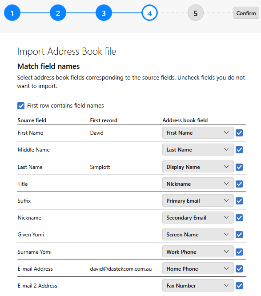Viewport: 261px width, 296px height.
Task: Uncheck import checkbox for First Name row
Action: pyautogui.click(x=239, y=133)
